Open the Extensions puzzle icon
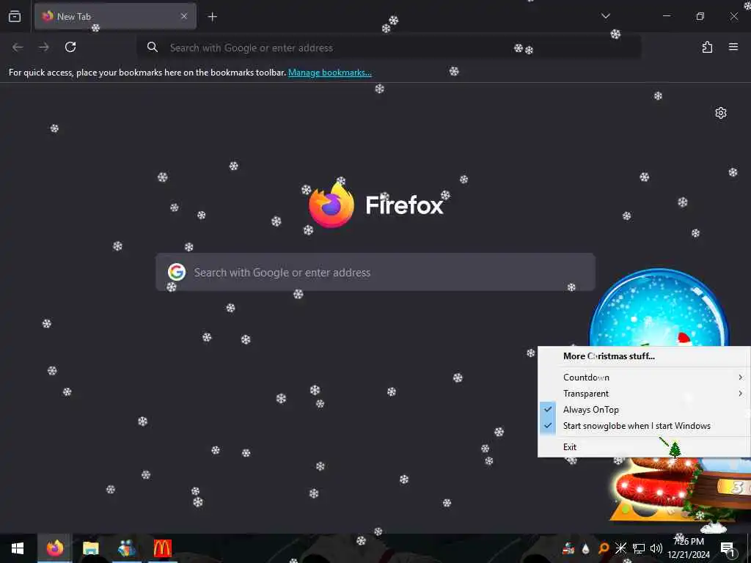This screenshot has height=563, width=751. pos(707,47)
